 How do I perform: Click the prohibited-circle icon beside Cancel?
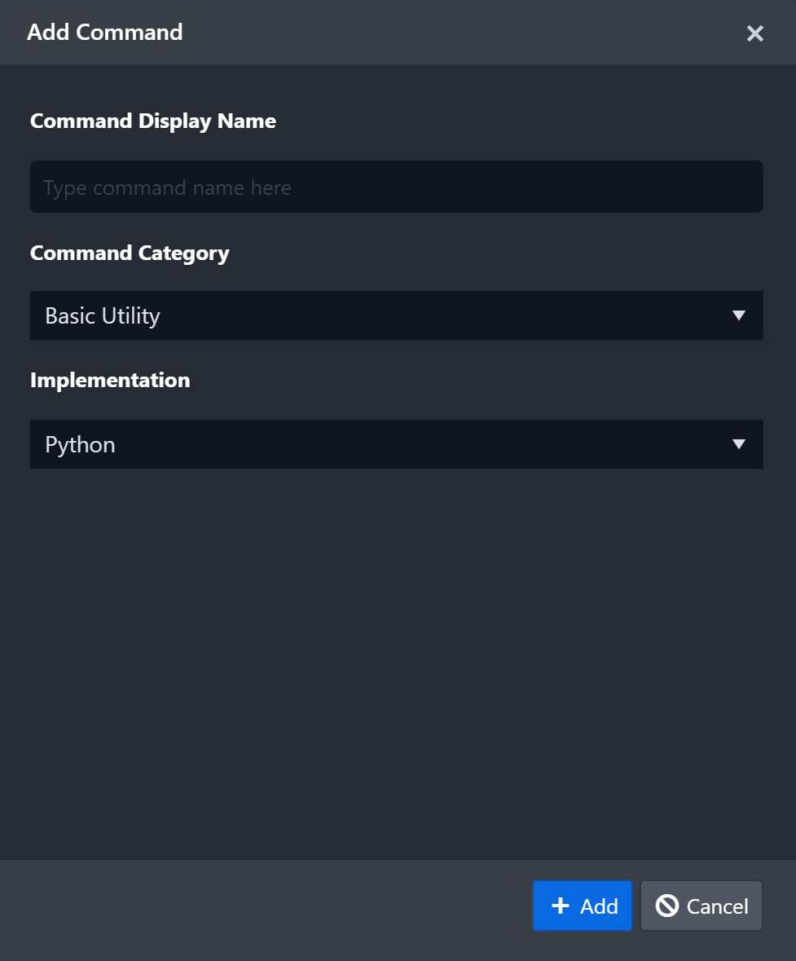667,906
